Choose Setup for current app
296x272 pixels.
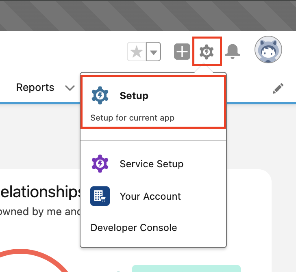click(153, 102)
